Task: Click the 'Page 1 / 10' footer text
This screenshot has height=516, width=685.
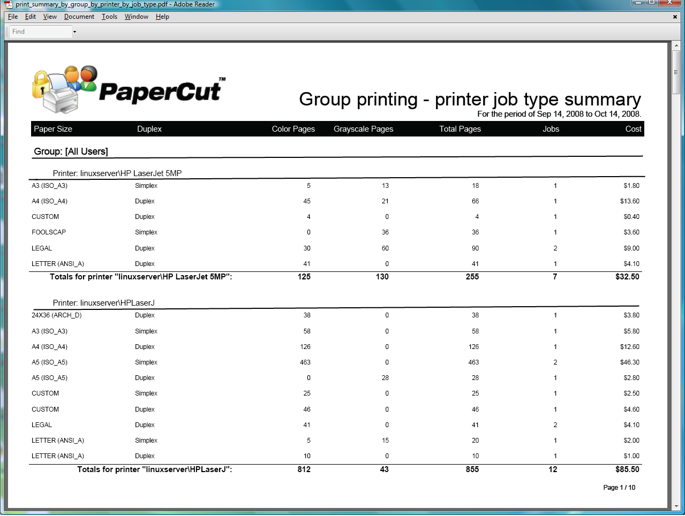Action: pos(619,488)
